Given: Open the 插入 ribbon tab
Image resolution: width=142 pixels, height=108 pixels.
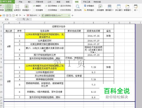Looking at the screenshot, I should (30, 2).
